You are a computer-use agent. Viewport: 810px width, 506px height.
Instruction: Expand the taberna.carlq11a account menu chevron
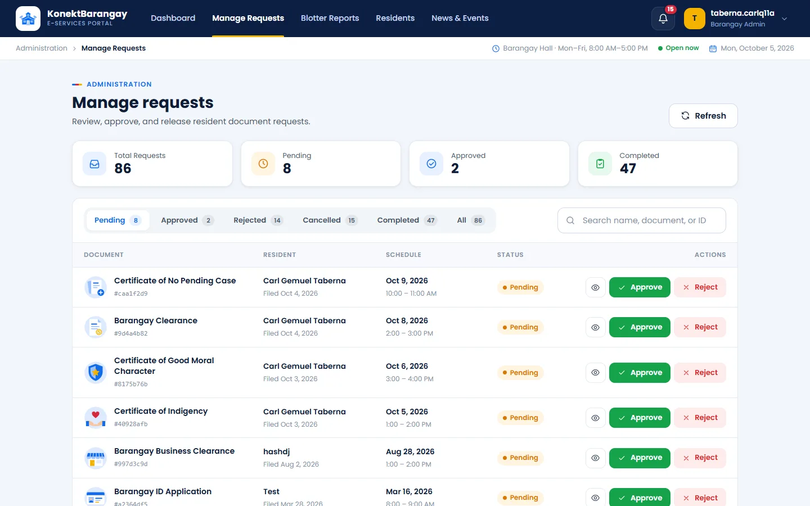(x=784, y=19)
